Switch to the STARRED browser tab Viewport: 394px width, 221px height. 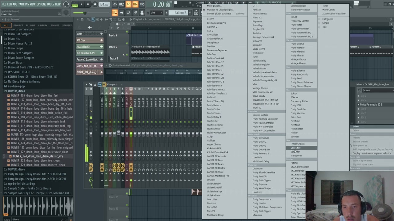pos(67,25)
